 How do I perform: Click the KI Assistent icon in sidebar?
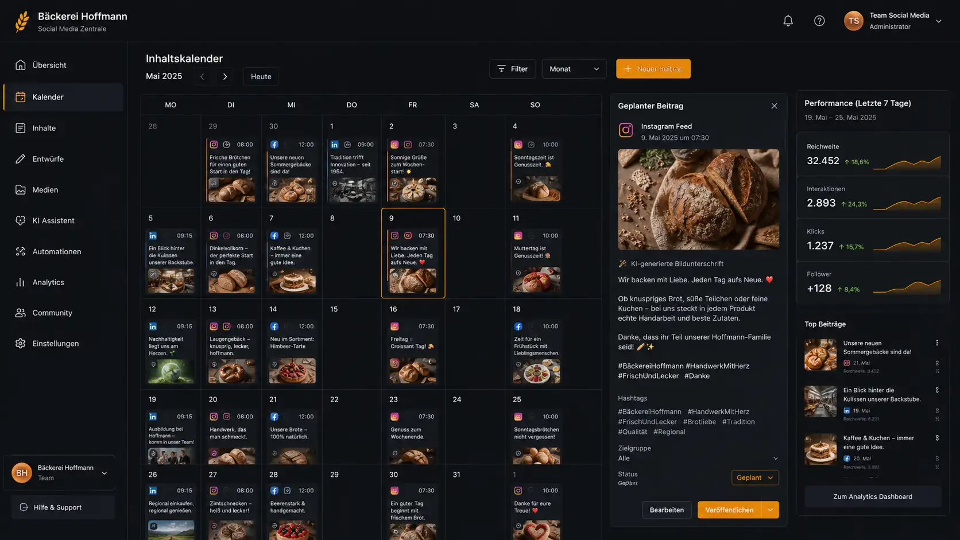point(21,220)
